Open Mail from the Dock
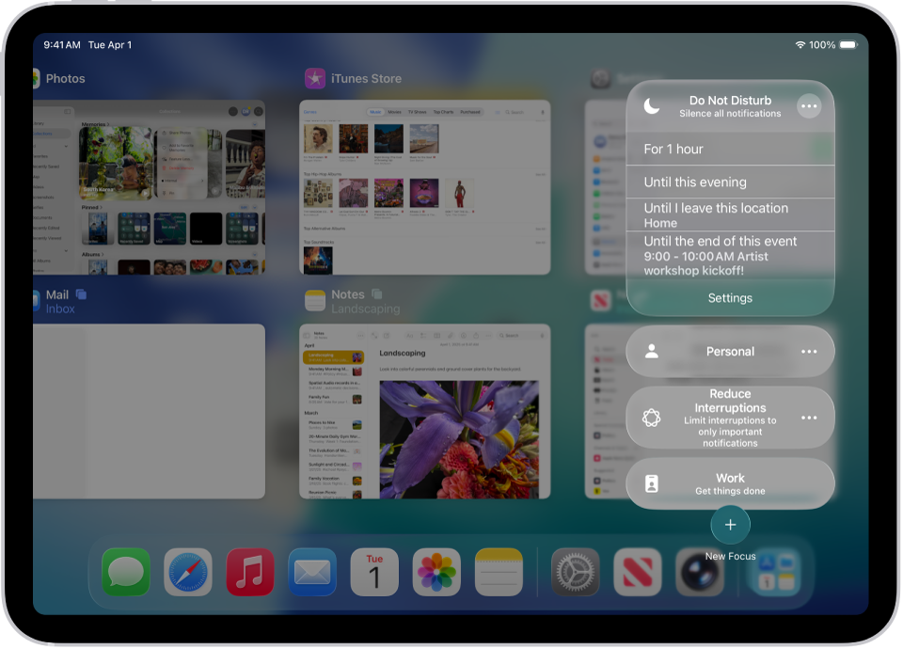The width and height of the screenshot is (903, 649). (311, 572)
